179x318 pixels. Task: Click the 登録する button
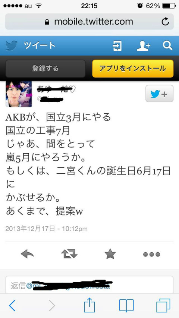tap(45, 69)
